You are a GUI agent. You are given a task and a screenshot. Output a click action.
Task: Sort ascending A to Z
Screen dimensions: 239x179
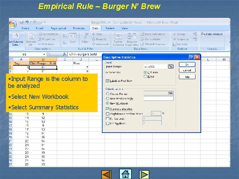pyautogui.click(x=65, y=36)
